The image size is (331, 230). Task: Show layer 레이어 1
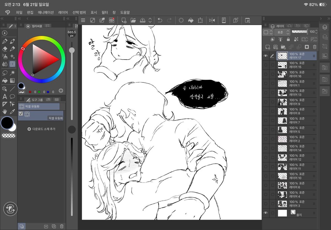(266, 84)
